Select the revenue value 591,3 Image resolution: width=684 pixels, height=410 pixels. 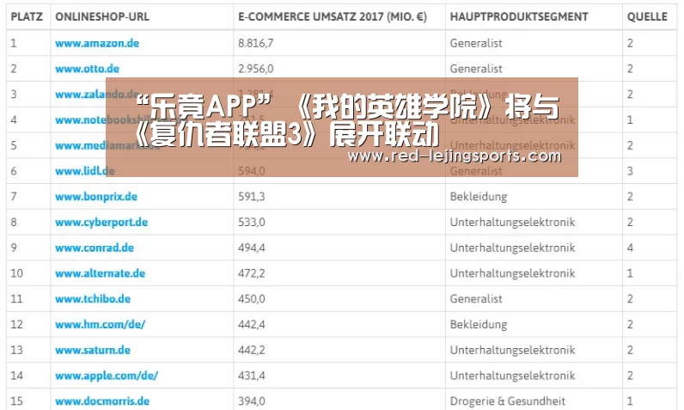pyautogui.click(x=251, y=197)
